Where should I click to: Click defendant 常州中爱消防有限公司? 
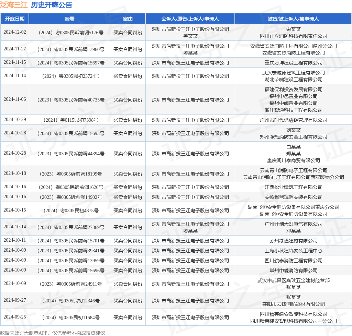click(x=294, y=271)
